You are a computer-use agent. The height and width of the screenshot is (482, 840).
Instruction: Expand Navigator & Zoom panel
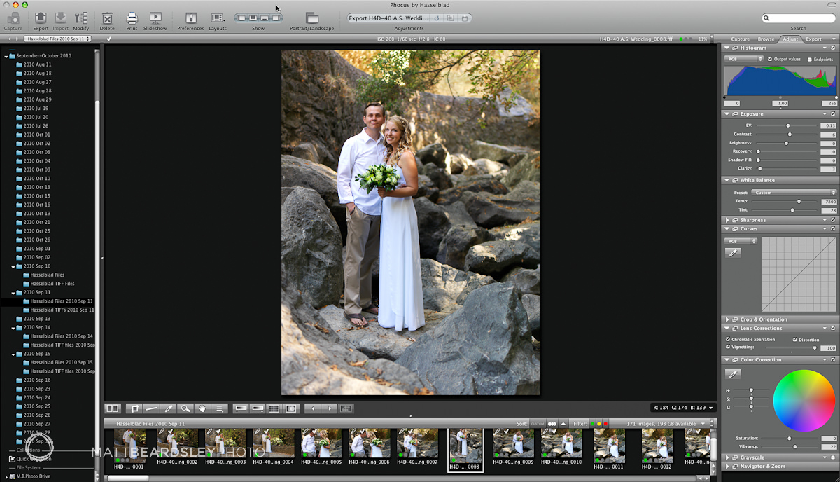coord(727,466)
